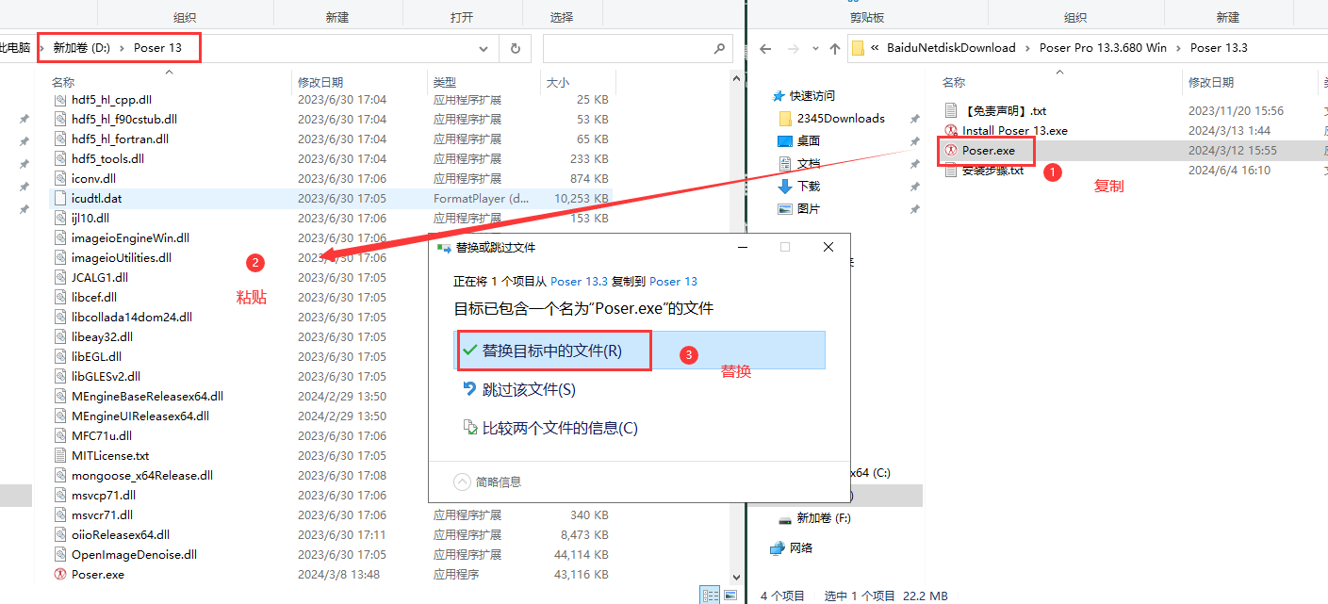Click the icon of icudtl.dat file
Image resolution: width=1328 pixels, height=604 pixels.
(59, 198)
